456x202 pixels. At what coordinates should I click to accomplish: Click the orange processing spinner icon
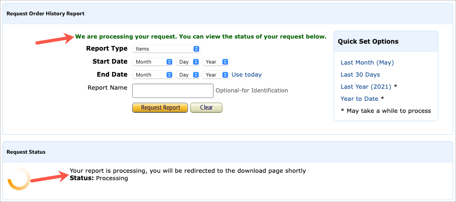[x=19, y=179]
